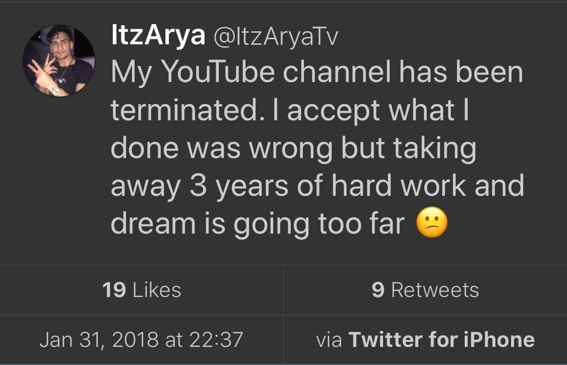View the 9 Retweets list
The image size is (567, 365).
425,290
